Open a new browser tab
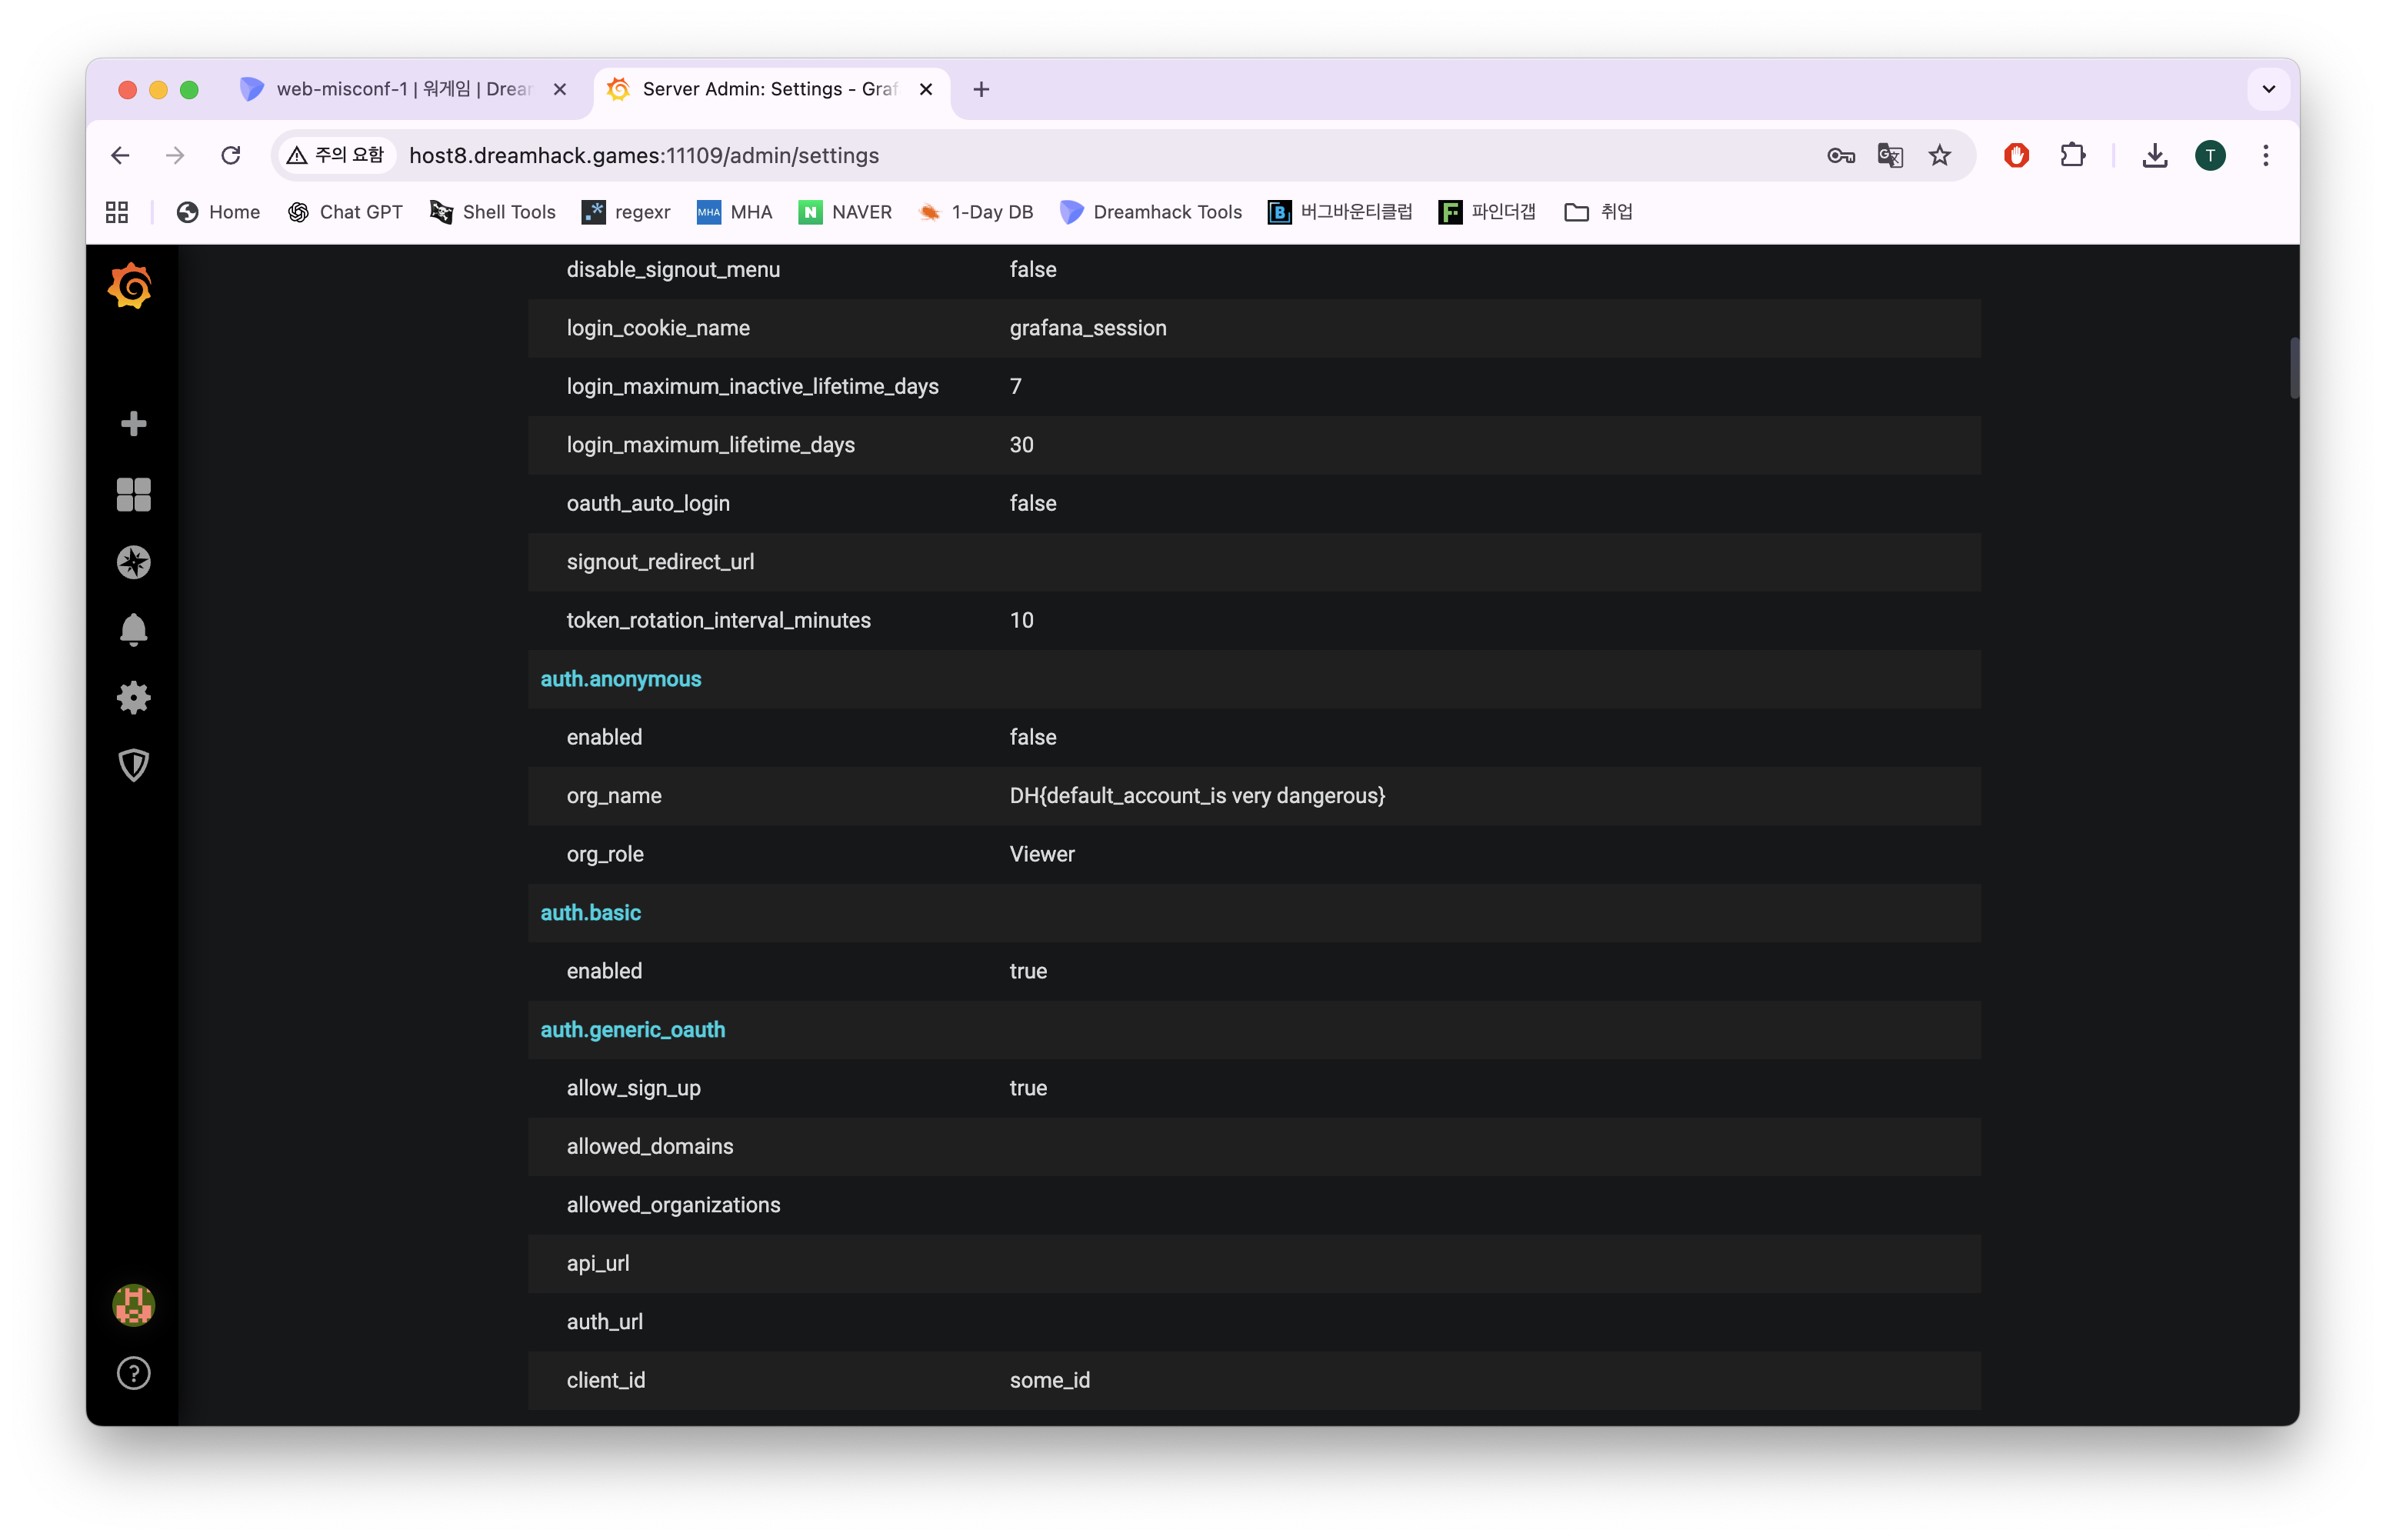This screenshot has width=2386, height=1540. click(x=981, y=89)
